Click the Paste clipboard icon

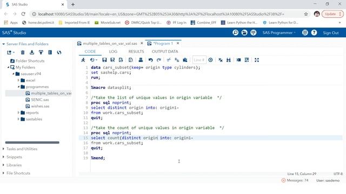[x=185, y=60]
